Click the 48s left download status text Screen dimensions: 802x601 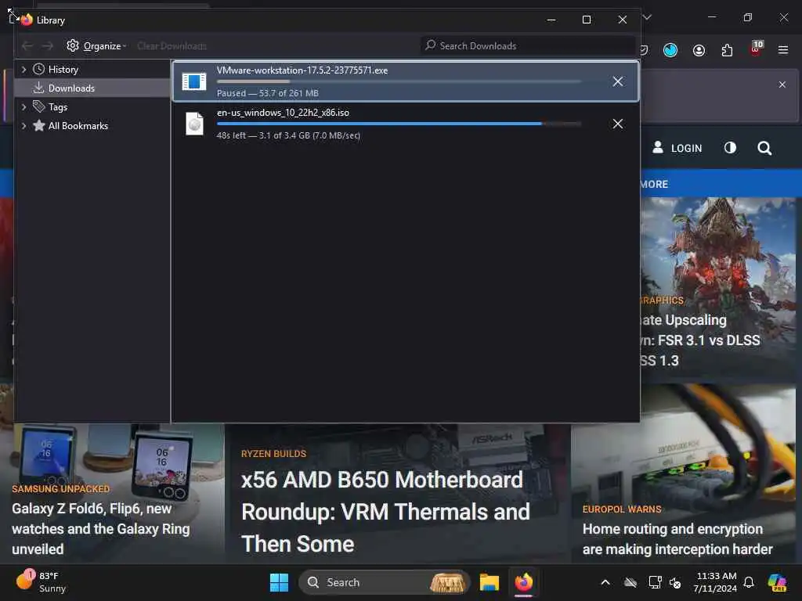[x=288, y=135]
